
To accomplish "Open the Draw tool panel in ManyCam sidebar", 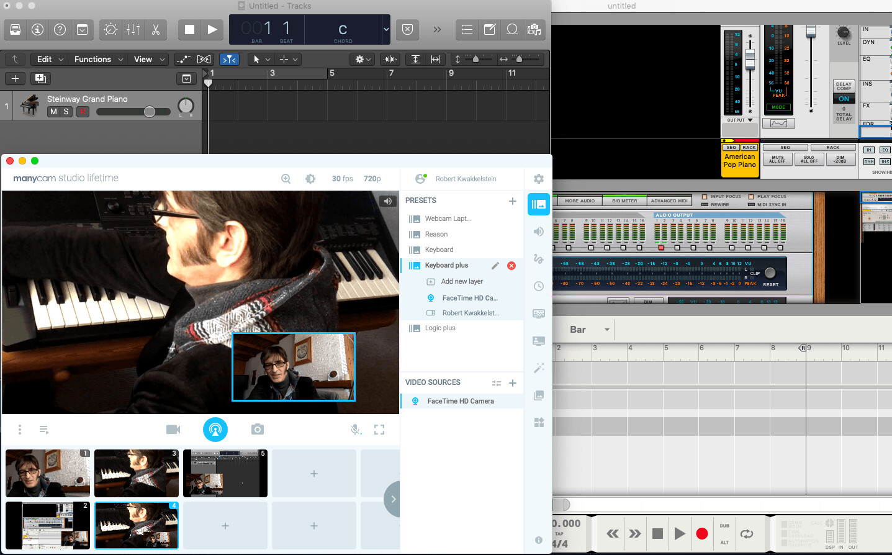I will coord(539,259).
